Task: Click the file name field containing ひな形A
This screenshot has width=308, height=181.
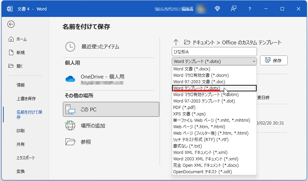Action: pos(214,51)
